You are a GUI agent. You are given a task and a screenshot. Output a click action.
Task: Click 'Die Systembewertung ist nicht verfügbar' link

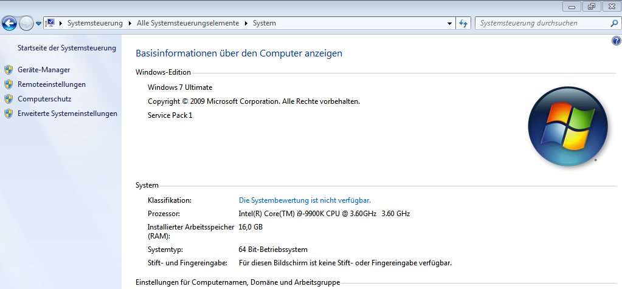click(305, 201)
